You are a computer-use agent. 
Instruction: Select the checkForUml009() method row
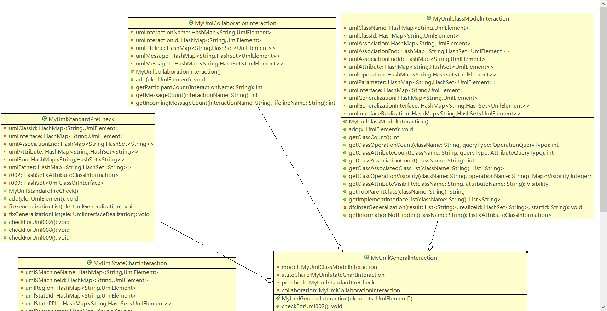pos(39,238)
